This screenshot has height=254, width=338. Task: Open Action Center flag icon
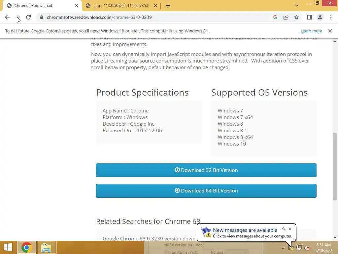pos(291,248)
